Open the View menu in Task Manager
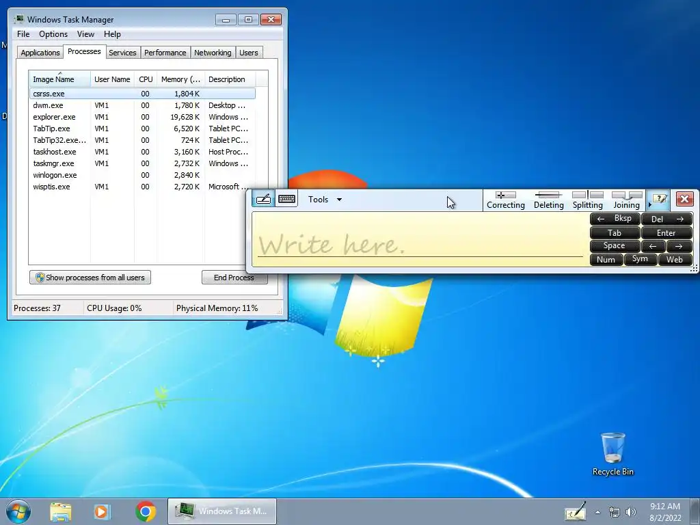 [x=85, y=34]
